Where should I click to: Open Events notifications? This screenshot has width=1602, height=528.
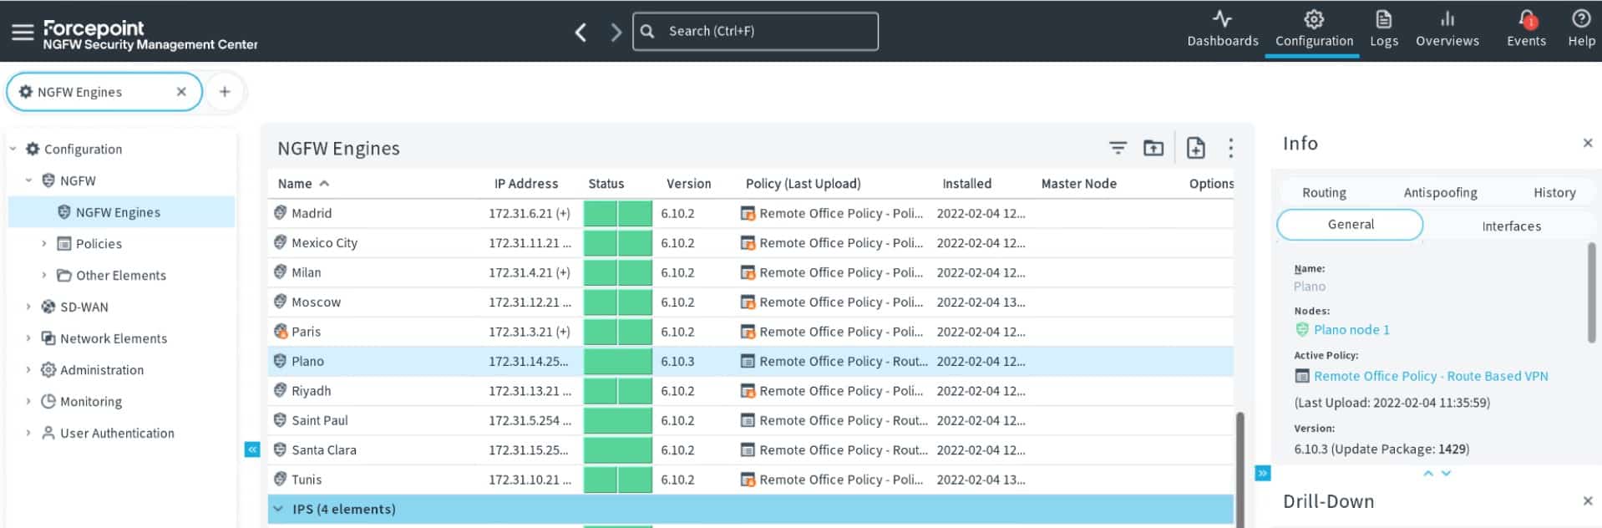click(1526, 29)
